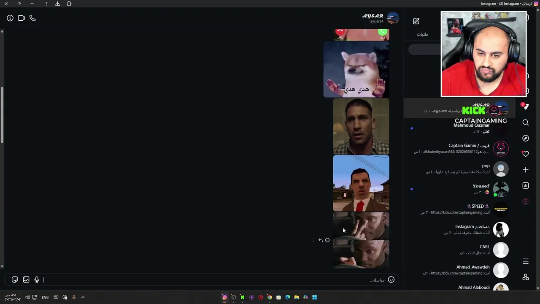Open the Ahmad_Awawdeh conversation
This screenshot has height=304, width=540.
460,270
